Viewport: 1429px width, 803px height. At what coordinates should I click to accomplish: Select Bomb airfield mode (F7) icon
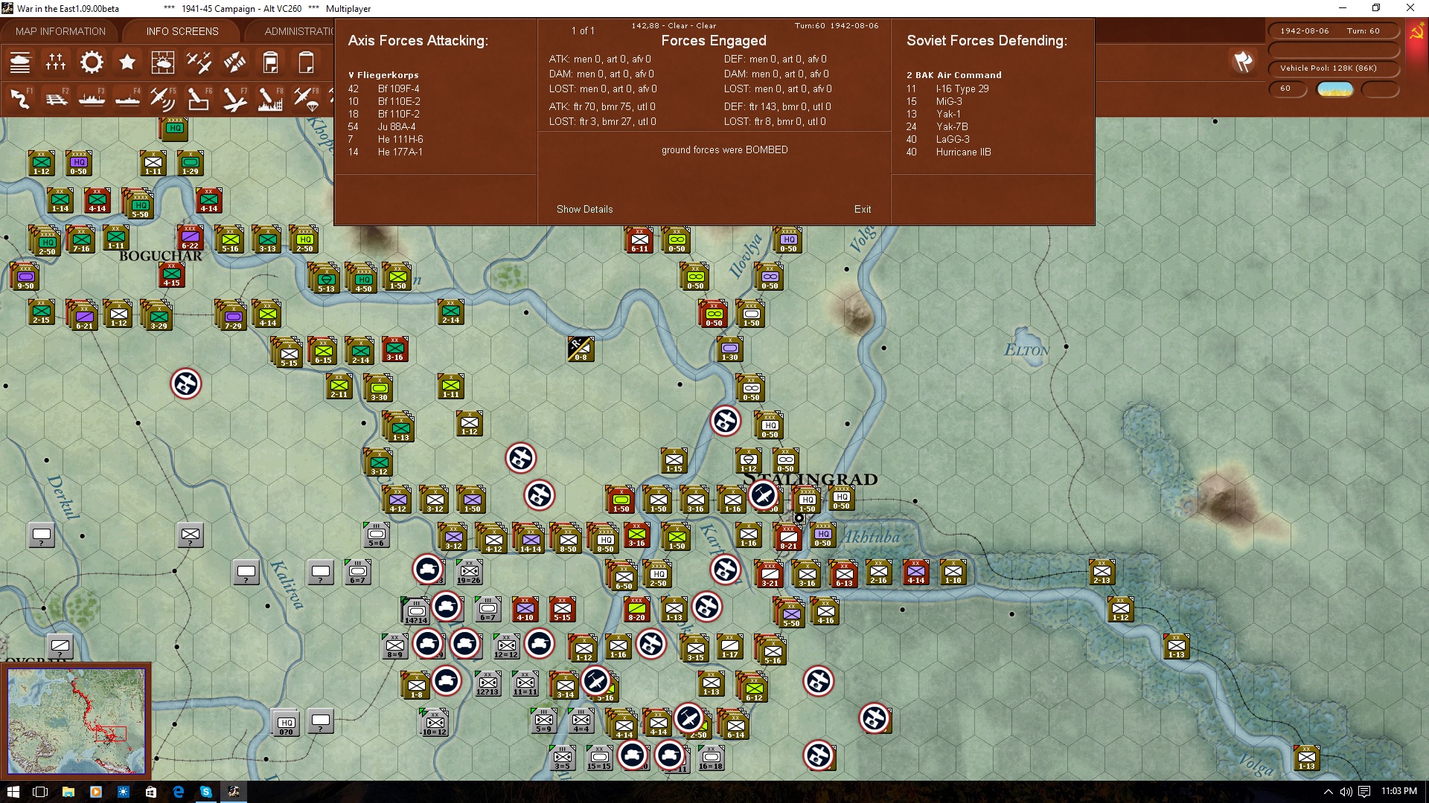click(x=234, y=99)
